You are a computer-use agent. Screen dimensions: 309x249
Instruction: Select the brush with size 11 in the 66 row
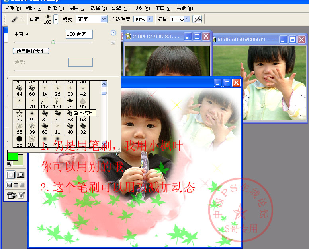pyautogui.click(x=57, y=129)
